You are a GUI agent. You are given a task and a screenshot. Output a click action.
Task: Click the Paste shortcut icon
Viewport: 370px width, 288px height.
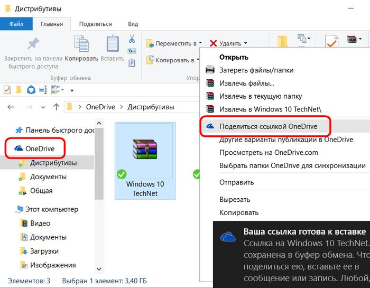point(132,63)
